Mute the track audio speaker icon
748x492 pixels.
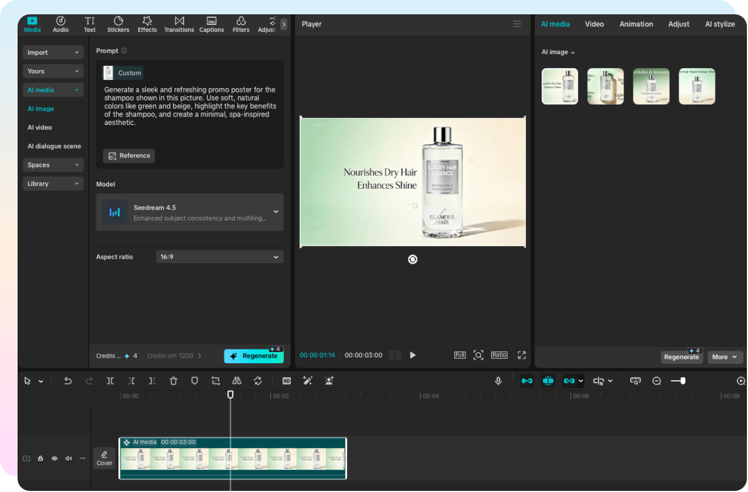pyautogui.click(x=68, y=458)
